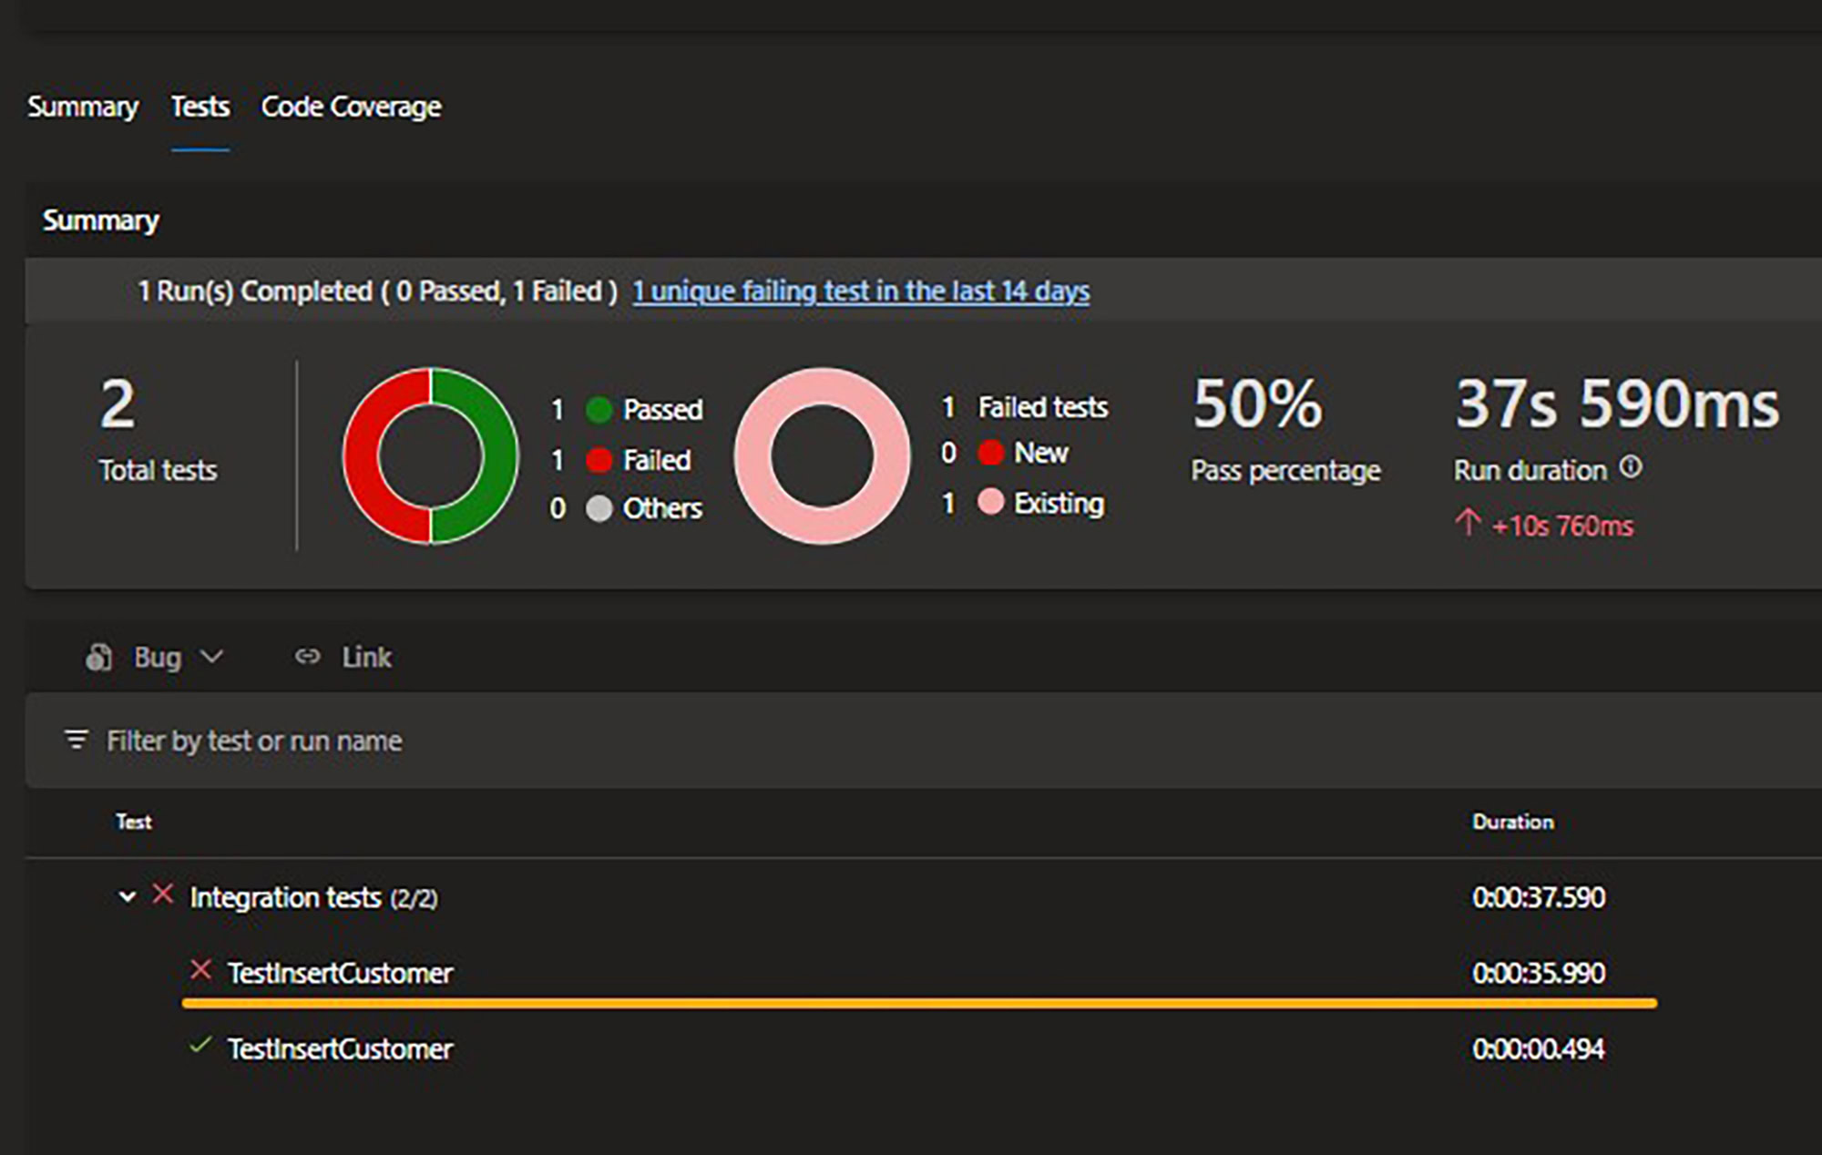Click red Failed segment of donut chart
The height and width of the screenshot is (1155, 1822).
363,455
